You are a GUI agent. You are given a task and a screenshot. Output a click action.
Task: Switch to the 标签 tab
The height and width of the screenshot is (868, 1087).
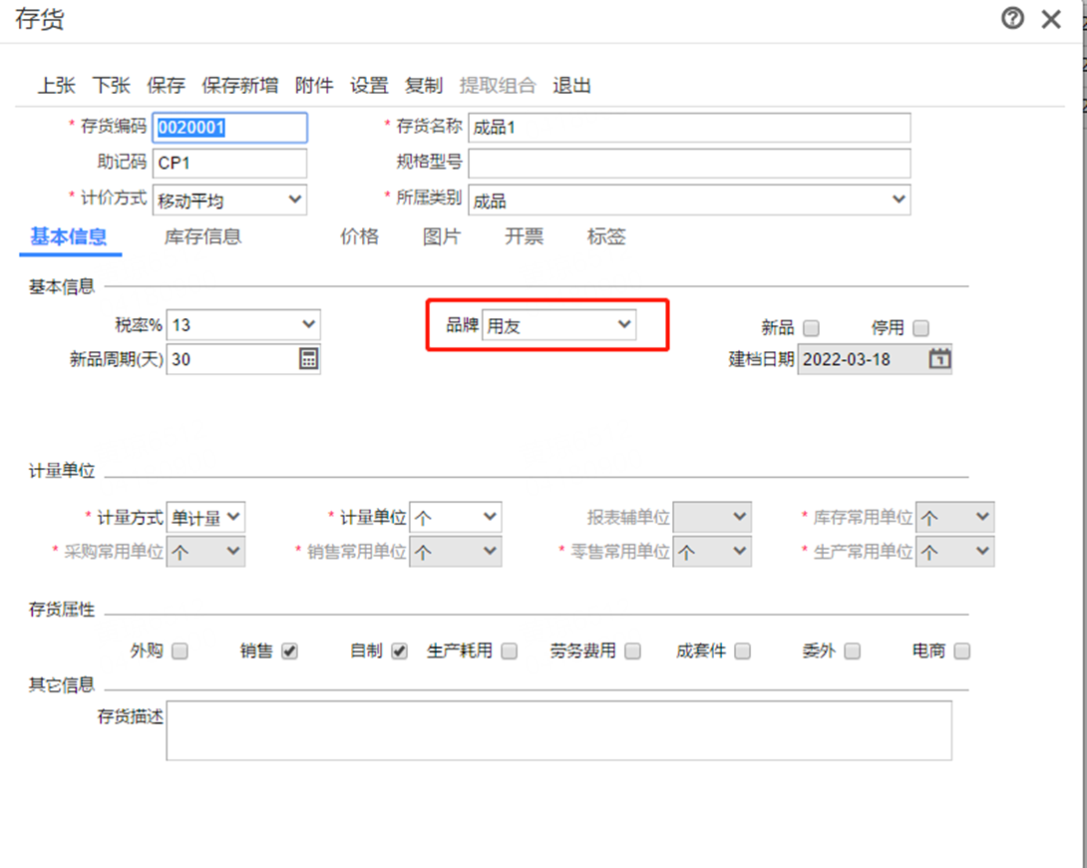[x=606, y=236]
